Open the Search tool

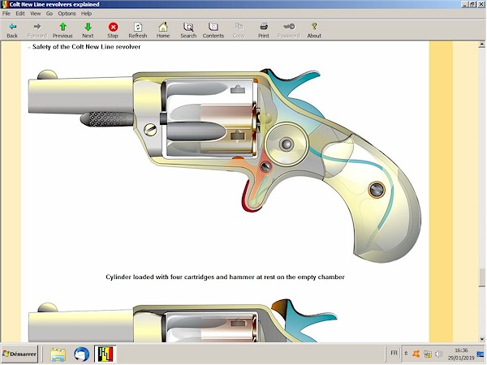pyautogui.click(x=188, y=30)
